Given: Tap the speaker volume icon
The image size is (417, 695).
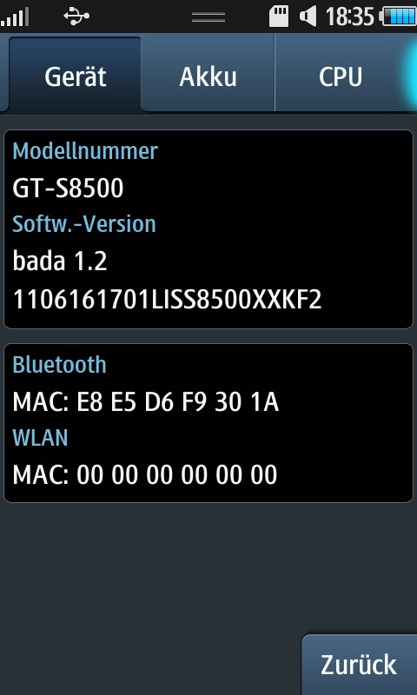Looking at the screenshot, I should pos(308,17).
